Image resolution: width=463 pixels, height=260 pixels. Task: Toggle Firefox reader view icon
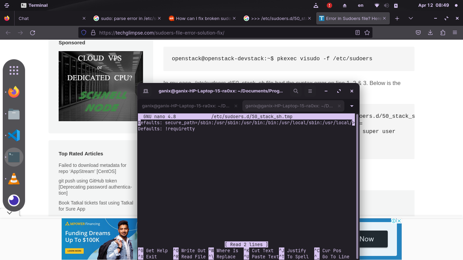(x=357, y=32)
